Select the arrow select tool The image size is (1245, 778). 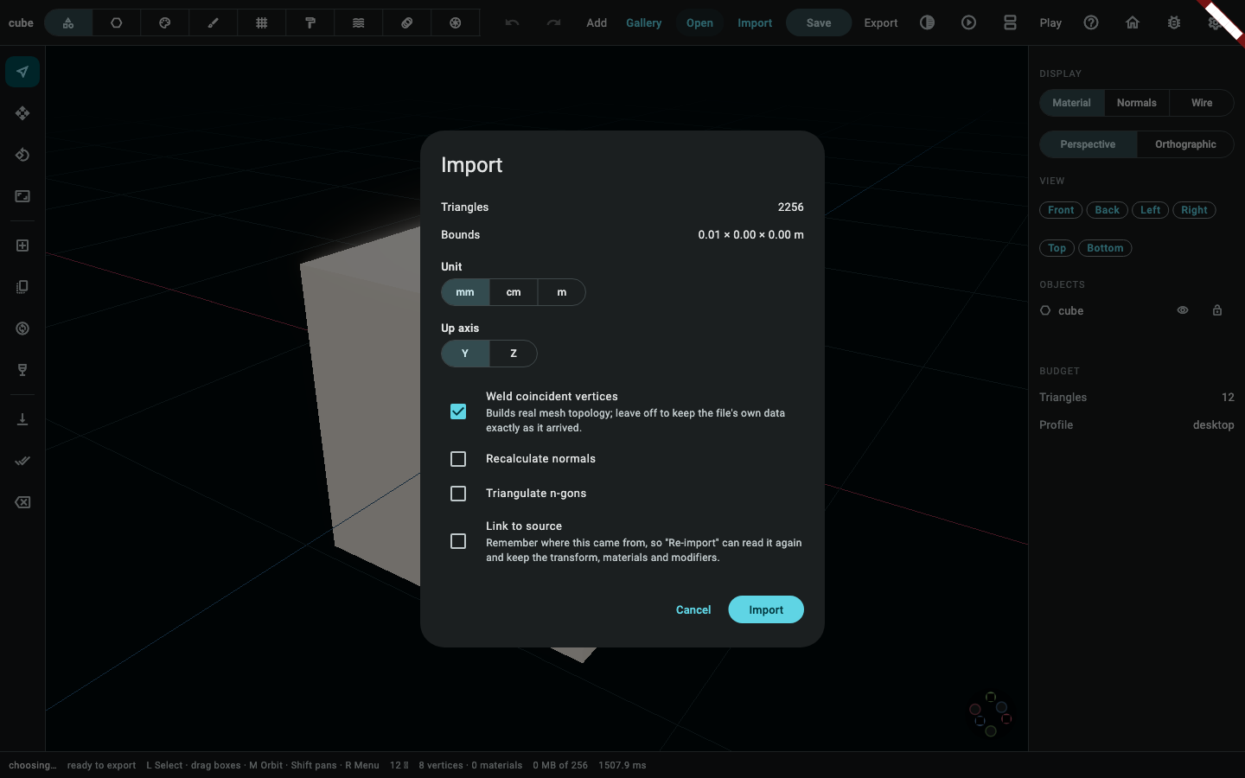pyautogui.click(x=22, y=72)
